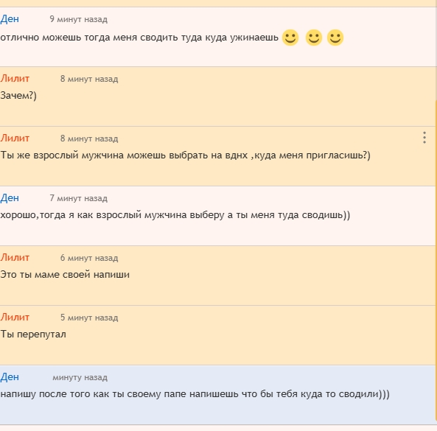Open the three-dot message options menu
Screen dimensions: 437x431
(424, 138)
